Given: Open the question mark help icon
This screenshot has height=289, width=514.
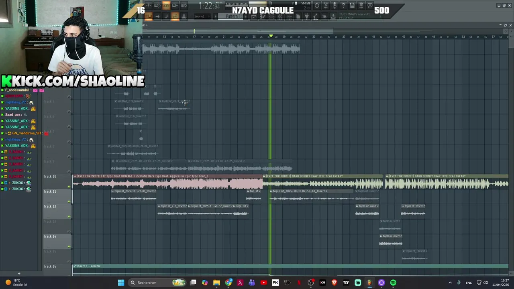Looking at the screenshot, I should 343,6.
